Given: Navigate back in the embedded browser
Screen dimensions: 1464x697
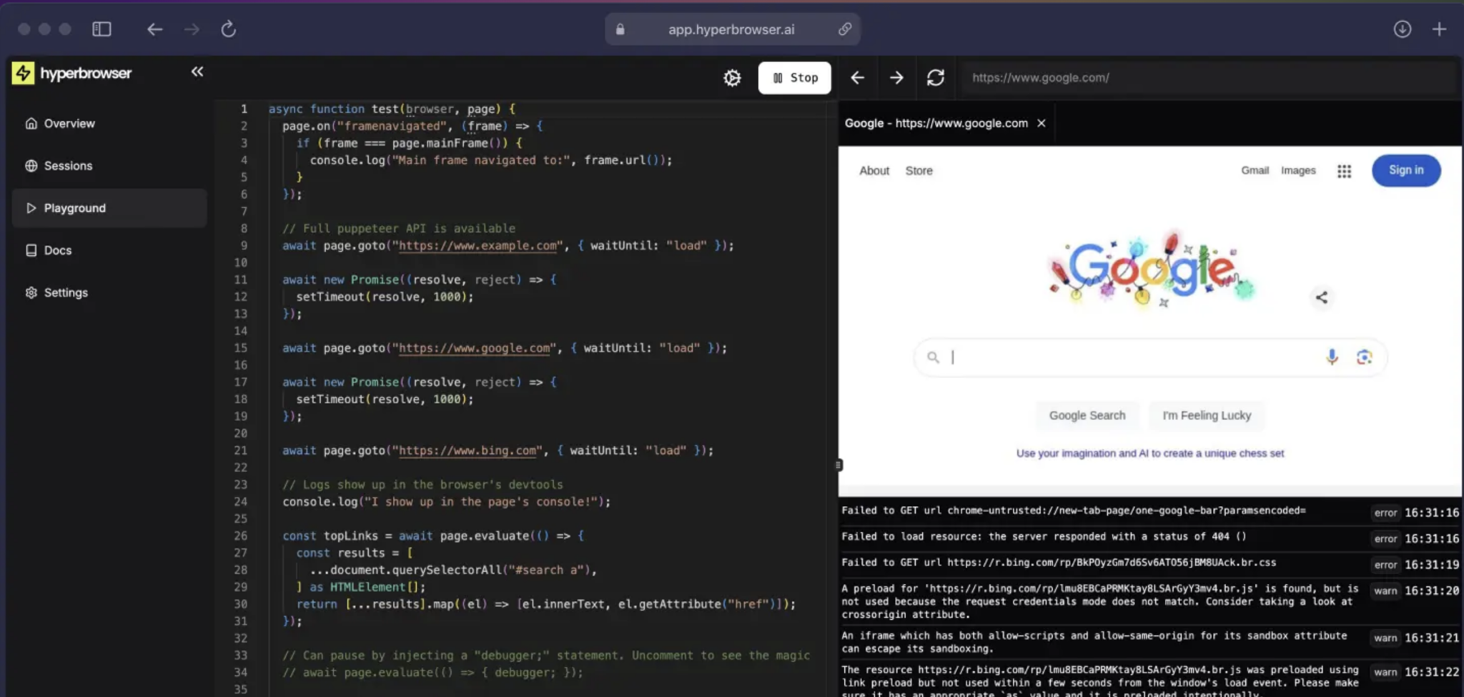Looking at the screenshot, I should tap(856, 77).
